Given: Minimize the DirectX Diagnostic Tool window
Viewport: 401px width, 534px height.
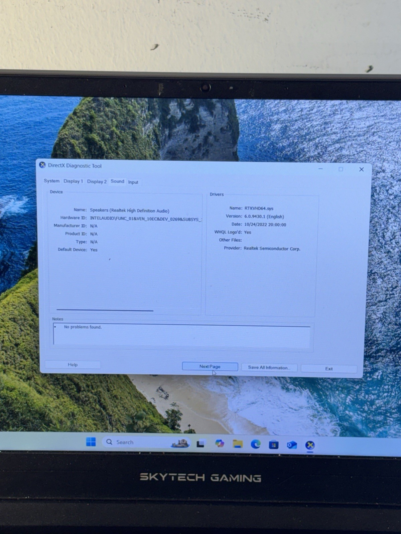Looking at the screenshot, I should click(x=320, y=169).
